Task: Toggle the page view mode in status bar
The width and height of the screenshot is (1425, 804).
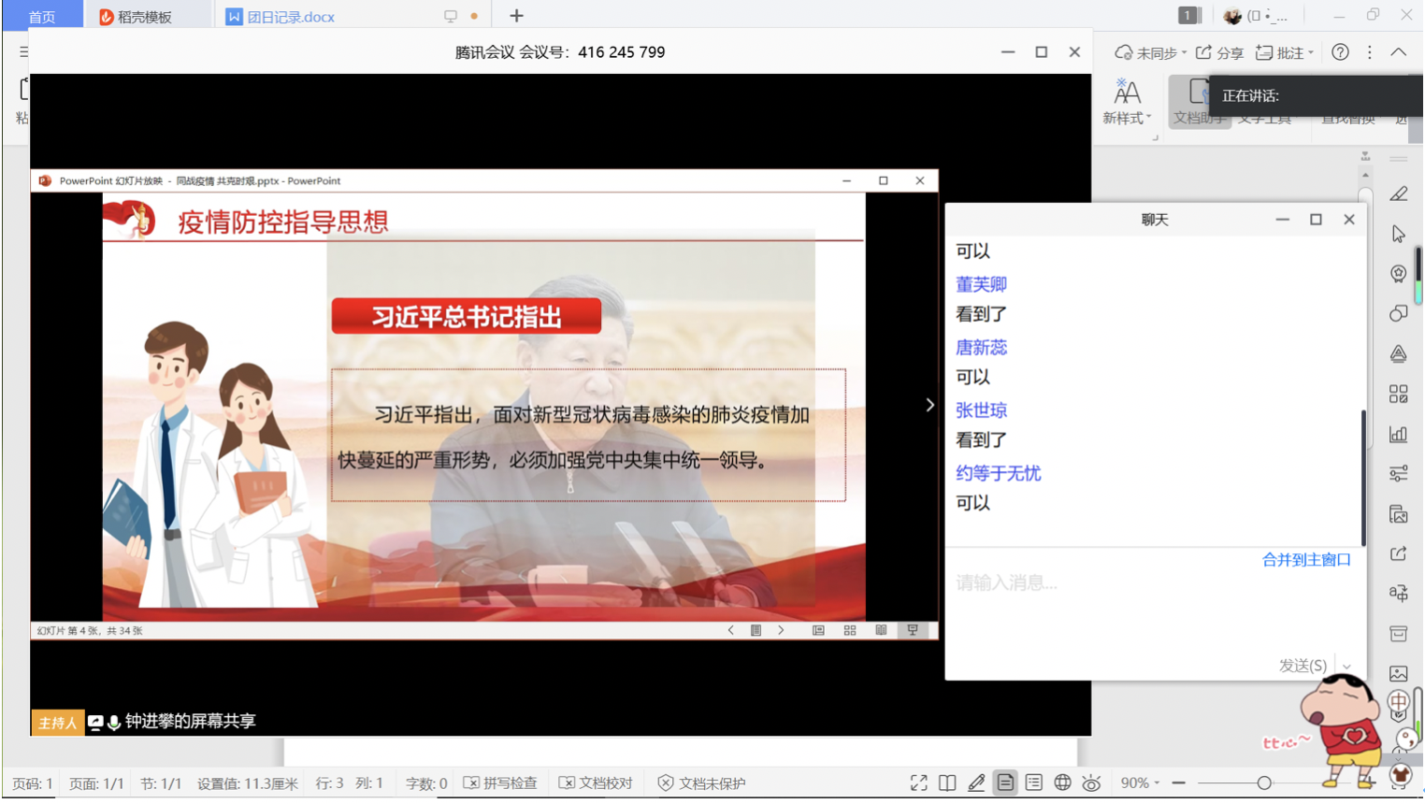Action: 1005,783
